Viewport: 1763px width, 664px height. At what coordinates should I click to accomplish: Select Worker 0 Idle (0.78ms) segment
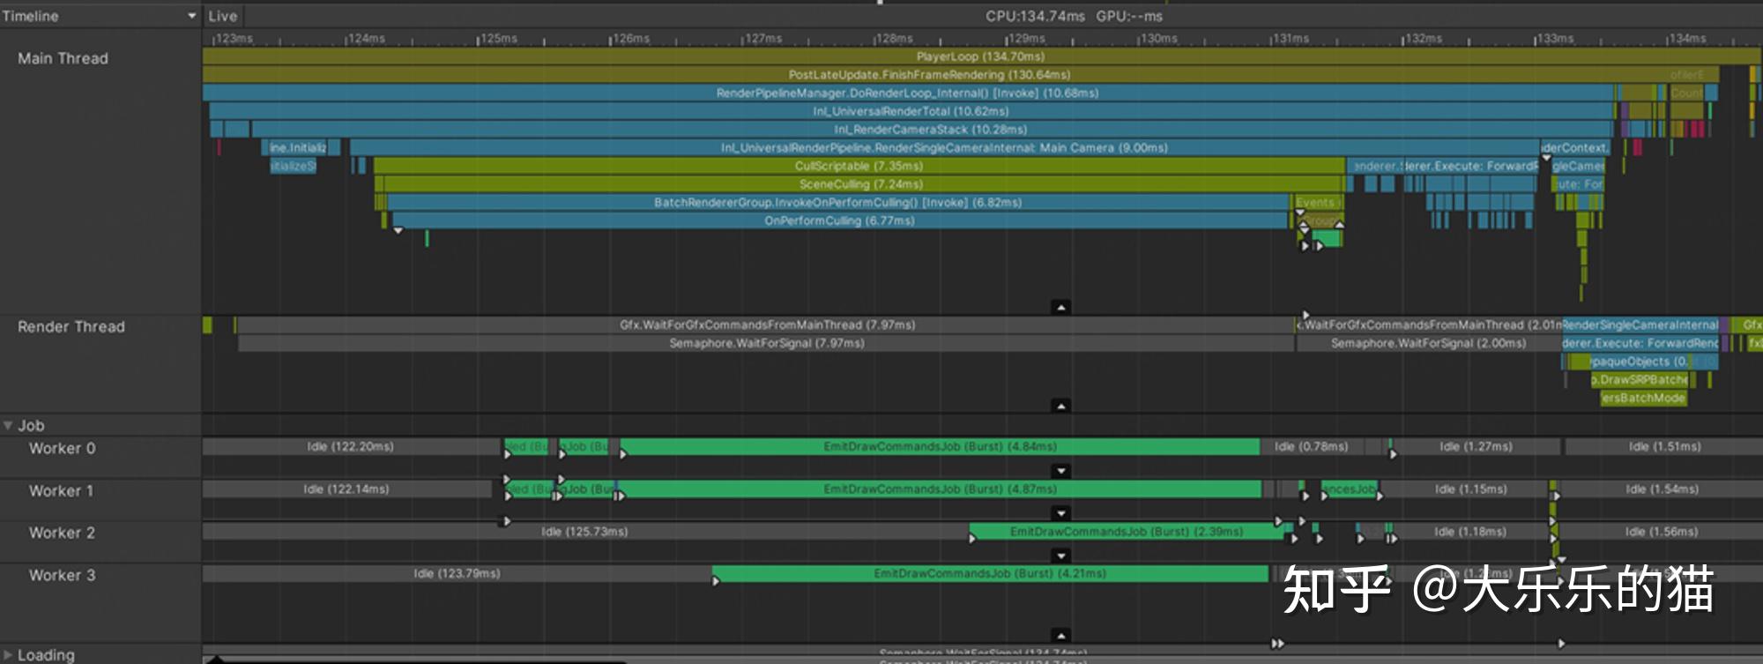[1312, 447]
